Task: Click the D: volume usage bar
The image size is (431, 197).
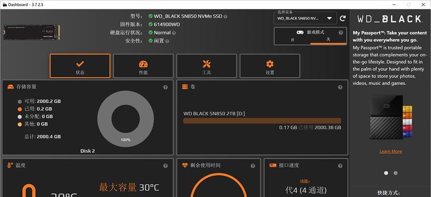Action: [262, 121]
